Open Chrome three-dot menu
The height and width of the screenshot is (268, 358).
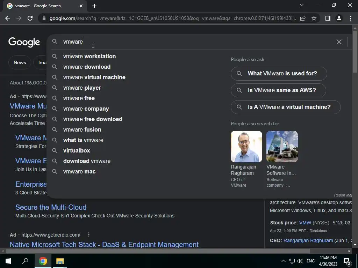point(350,18)
